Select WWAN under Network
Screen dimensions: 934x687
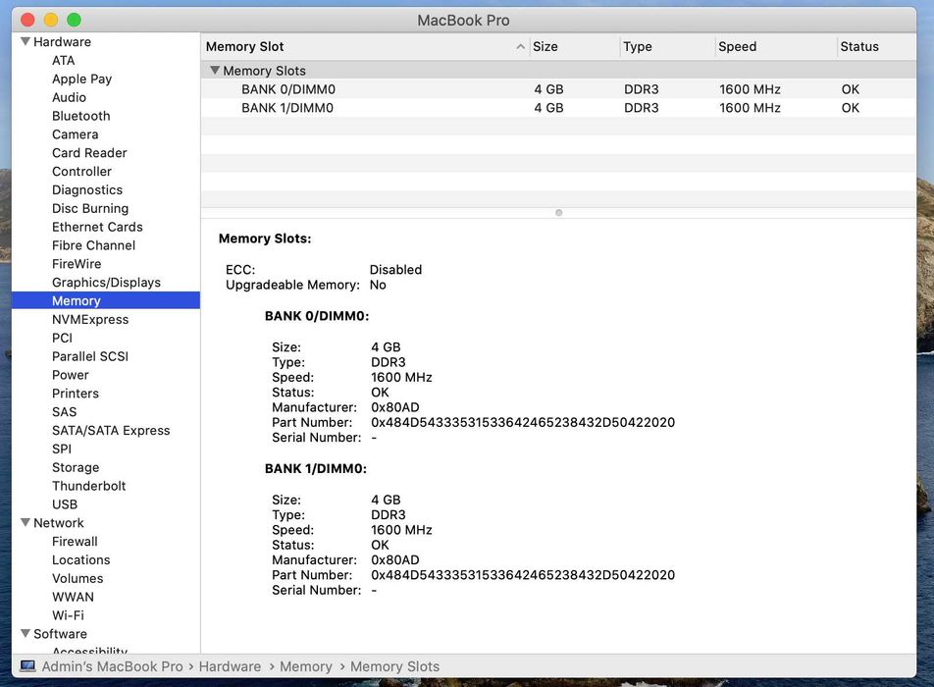(73, 597)
